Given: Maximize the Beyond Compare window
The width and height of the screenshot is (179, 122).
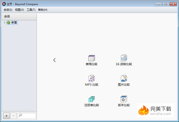Looking at the screenshot, I should pyautogui.click(x=166, y=4).
